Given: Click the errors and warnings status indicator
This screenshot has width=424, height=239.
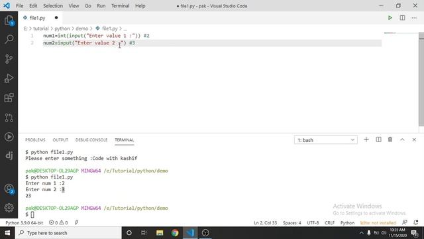Looking at the screenshot, I should pyautogui.click(x=58, y=223).
